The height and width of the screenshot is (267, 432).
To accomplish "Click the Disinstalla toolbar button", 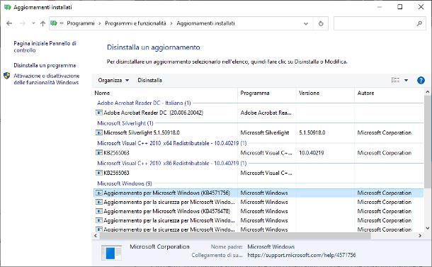I will [150, 80].
